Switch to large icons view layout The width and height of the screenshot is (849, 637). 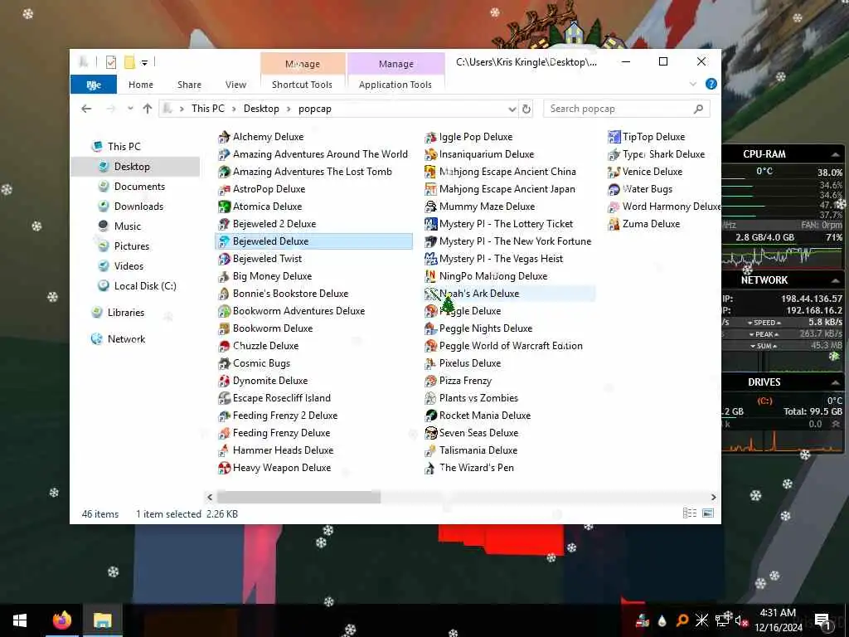pyautogui.click(x=708, y=513)
